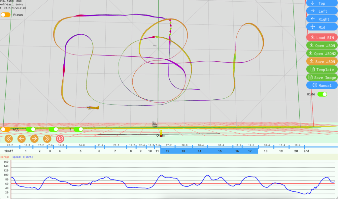
Task: Select highlighted maneuver 14 in the timeline
Action: [200, 151]
